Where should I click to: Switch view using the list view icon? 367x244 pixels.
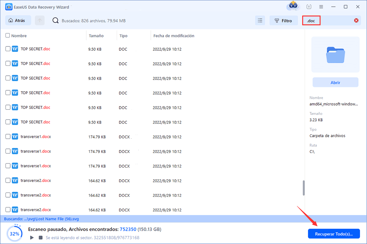tap(260, 20)
